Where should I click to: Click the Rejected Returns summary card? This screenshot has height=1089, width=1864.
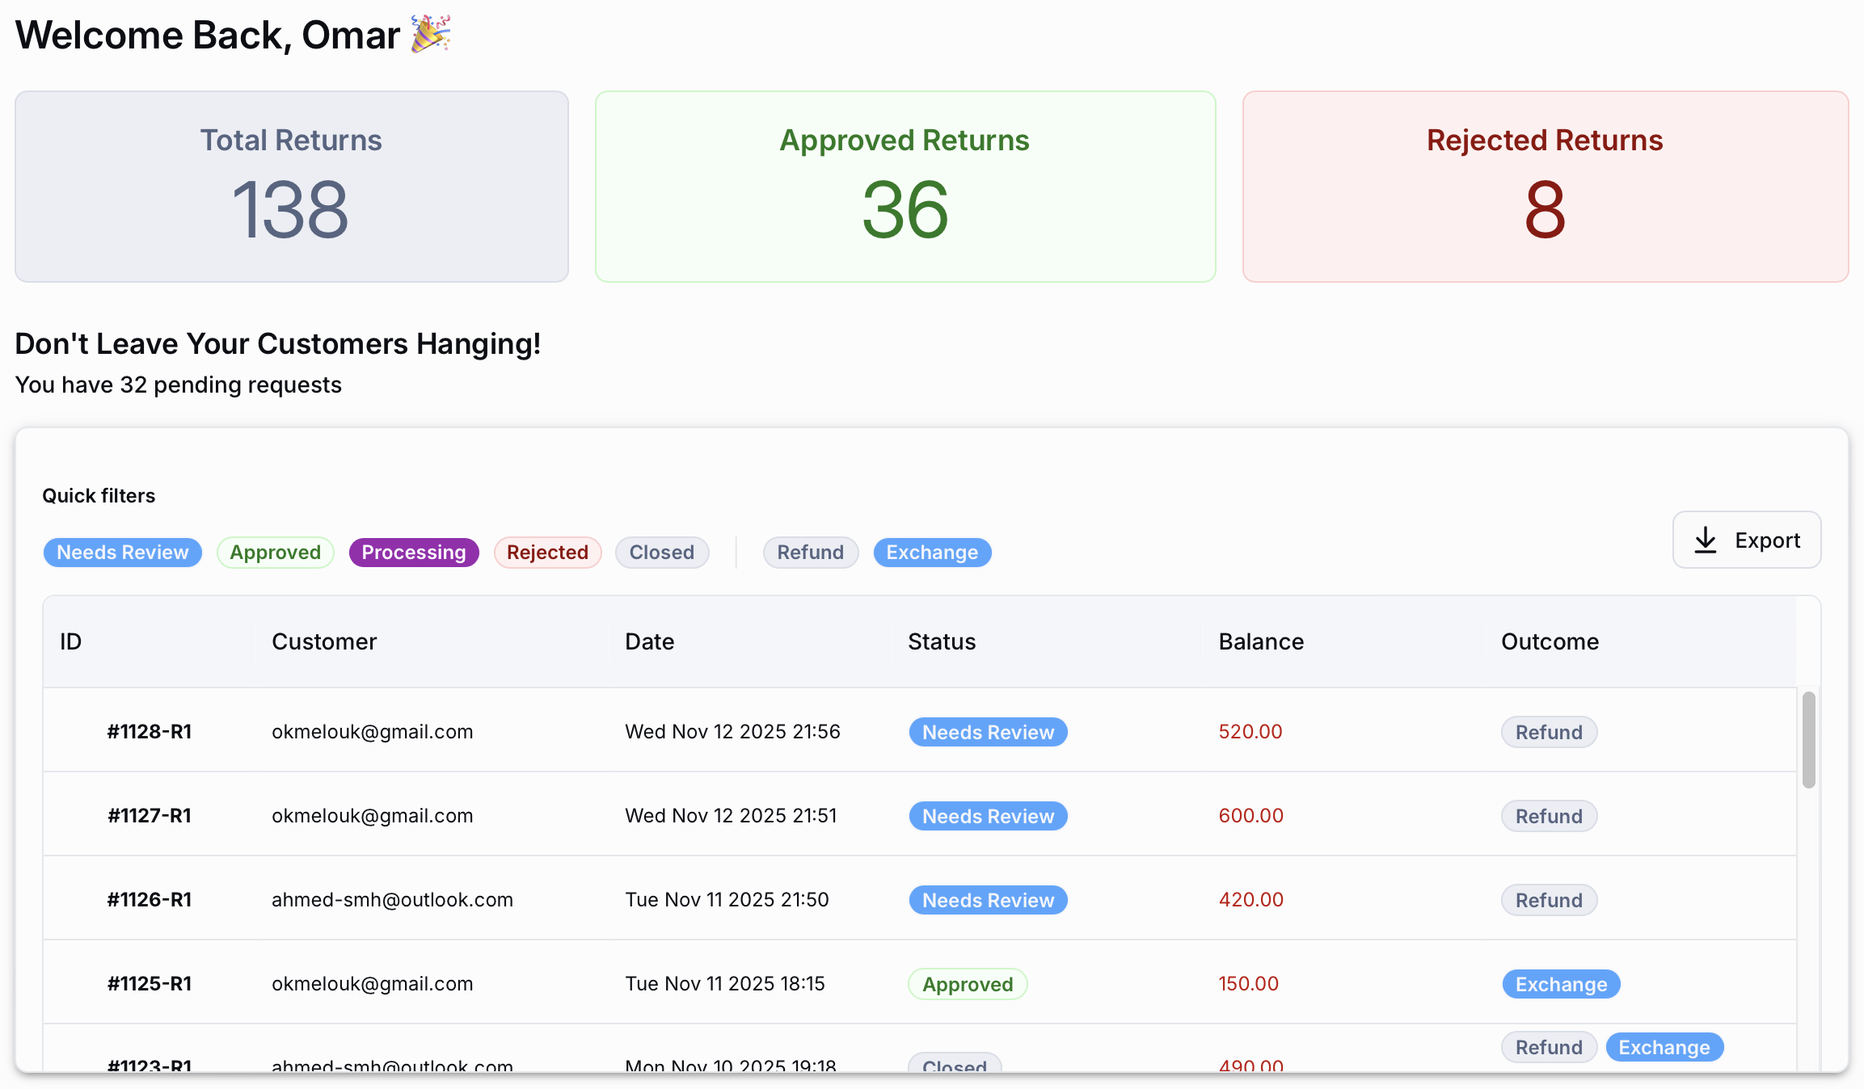(1545, 187)
